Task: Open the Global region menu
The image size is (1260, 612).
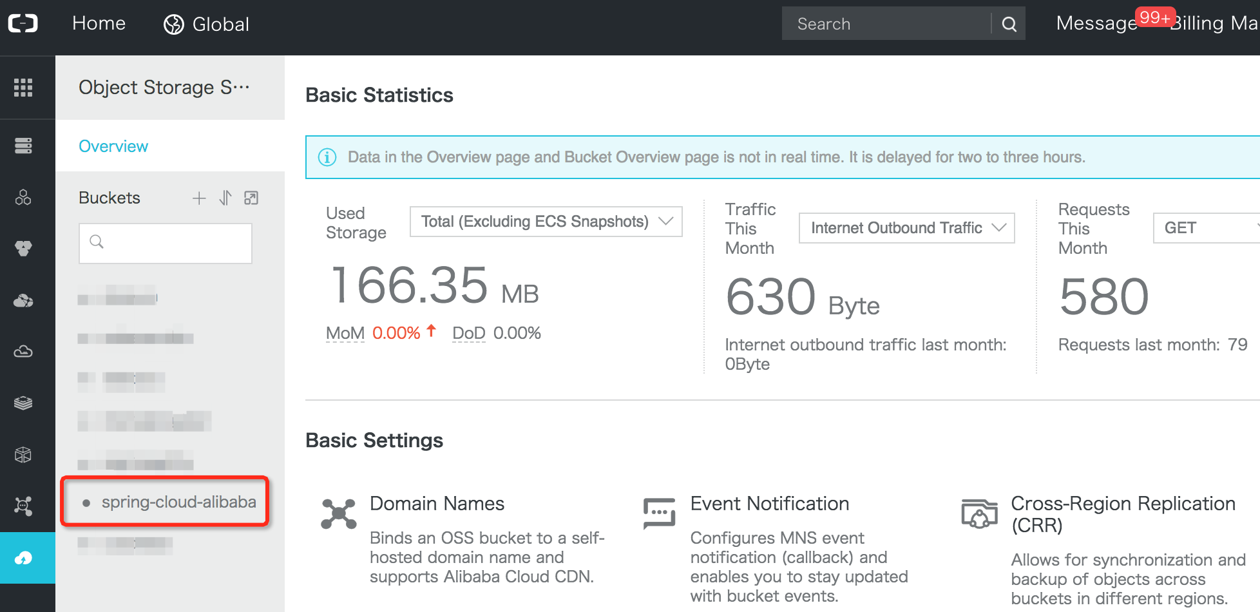Action: (x=206, y=24)
